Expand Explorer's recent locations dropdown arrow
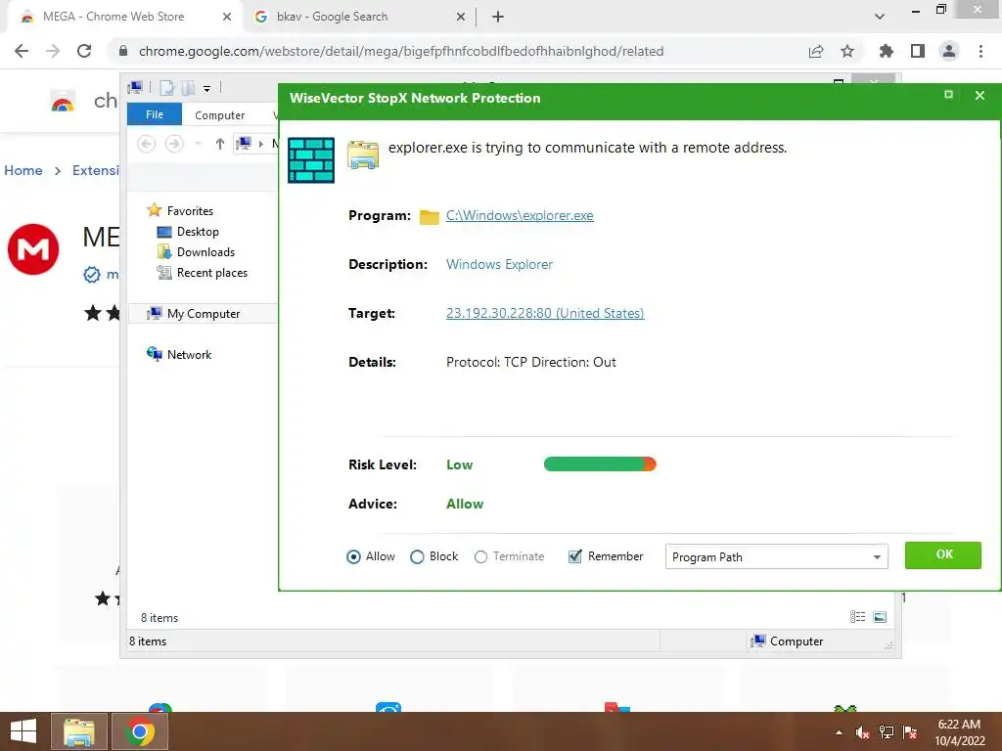Image resolution: width=1002 pixels, height=751 pixels. 198,144
